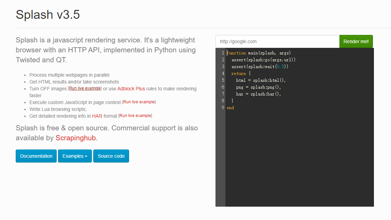Follow the Scrapinghub link
Image resolution: width=391 pixels, height=220 pixels.
75,138
